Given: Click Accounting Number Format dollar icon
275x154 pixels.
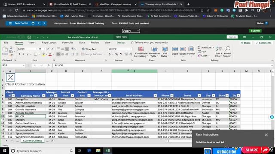Looking at the screenshot, I should tap(110, 54).
